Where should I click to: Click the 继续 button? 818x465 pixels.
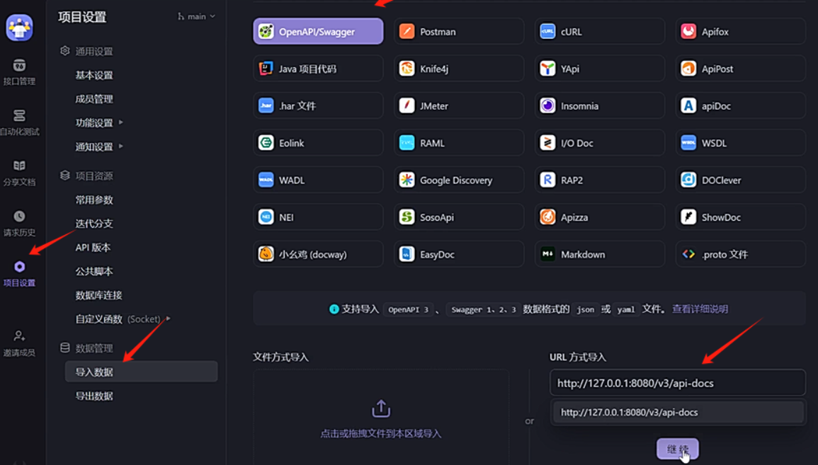click(x=677, y=449)
